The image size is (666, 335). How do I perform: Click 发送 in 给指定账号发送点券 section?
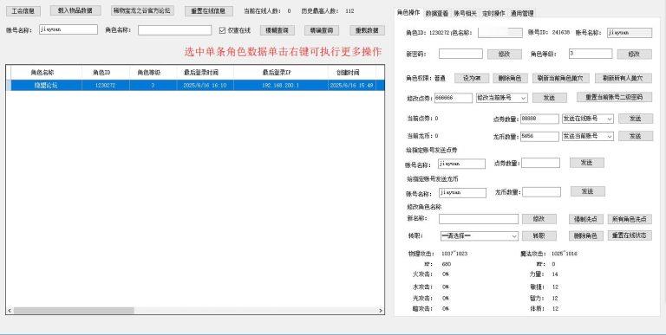pyautogui.click(x=587, y=163)
